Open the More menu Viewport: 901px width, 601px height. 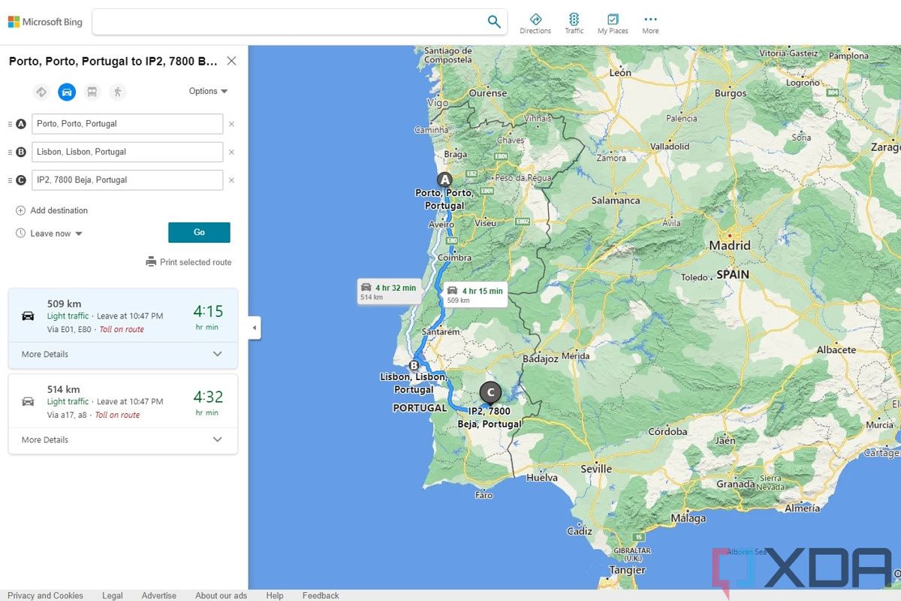point(650,23)
